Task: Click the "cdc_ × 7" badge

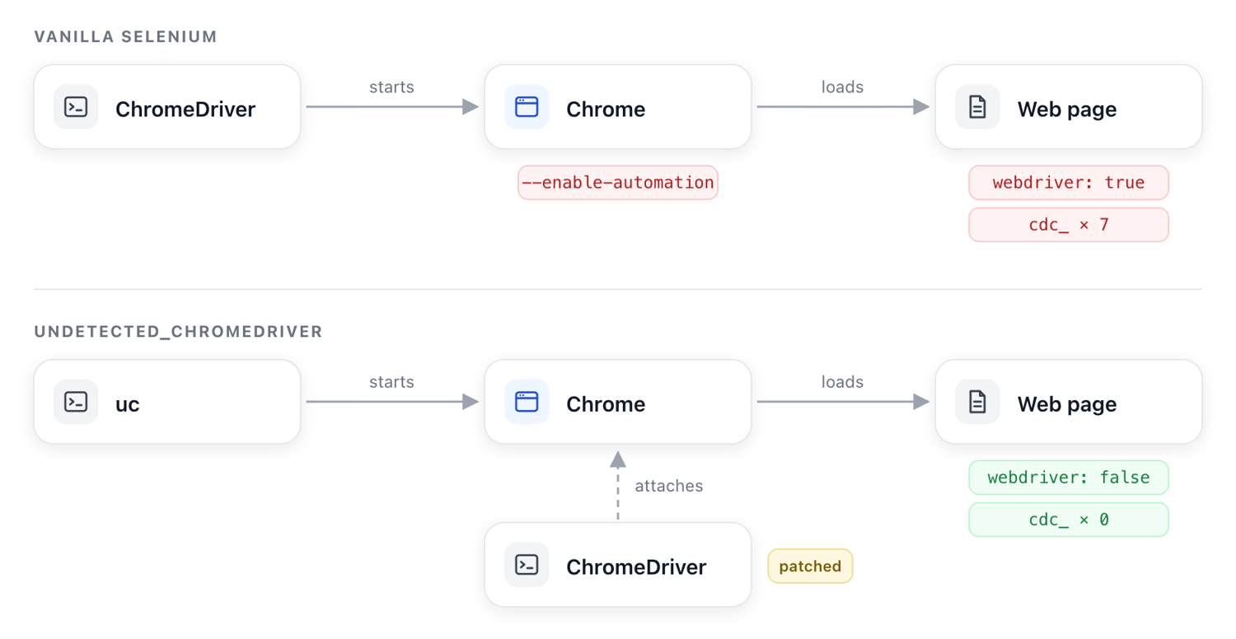Action: [x=1069, y=225]
